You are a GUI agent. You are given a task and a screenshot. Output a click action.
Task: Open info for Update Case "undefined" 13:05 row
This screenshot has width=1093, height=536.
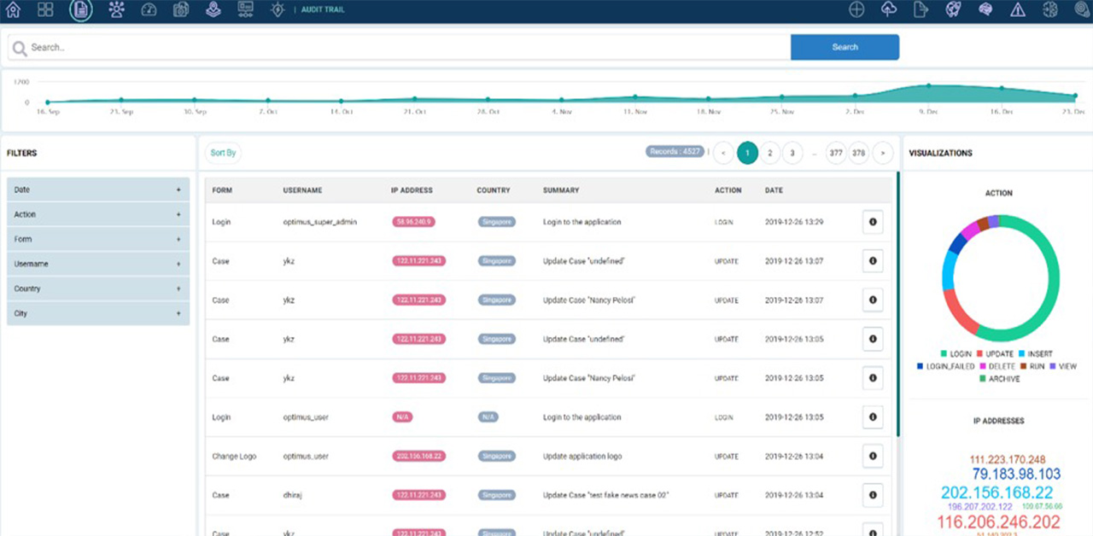point(873,339)
